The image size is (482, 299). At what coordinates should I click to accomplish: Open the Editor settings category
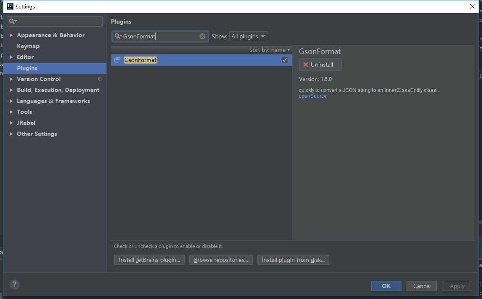tap(25, 57)
